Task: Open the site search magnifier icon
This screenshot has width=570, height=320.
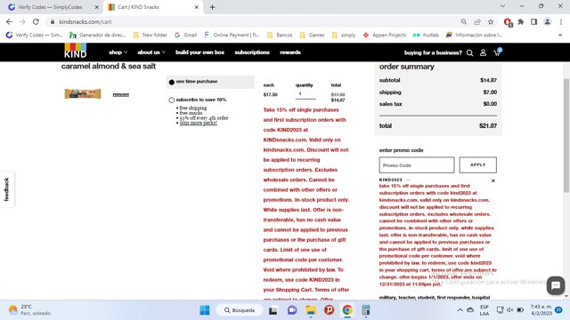Action: pos(469,53)
